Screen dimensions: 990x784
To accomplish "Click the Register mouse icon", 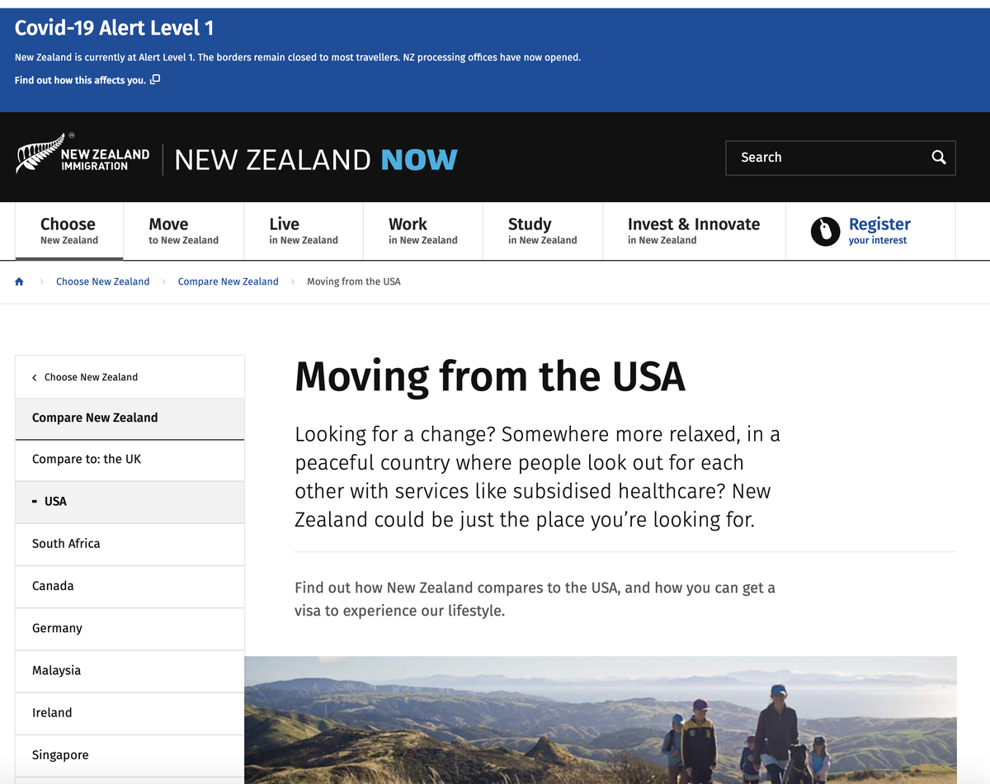I will point(825,232).
